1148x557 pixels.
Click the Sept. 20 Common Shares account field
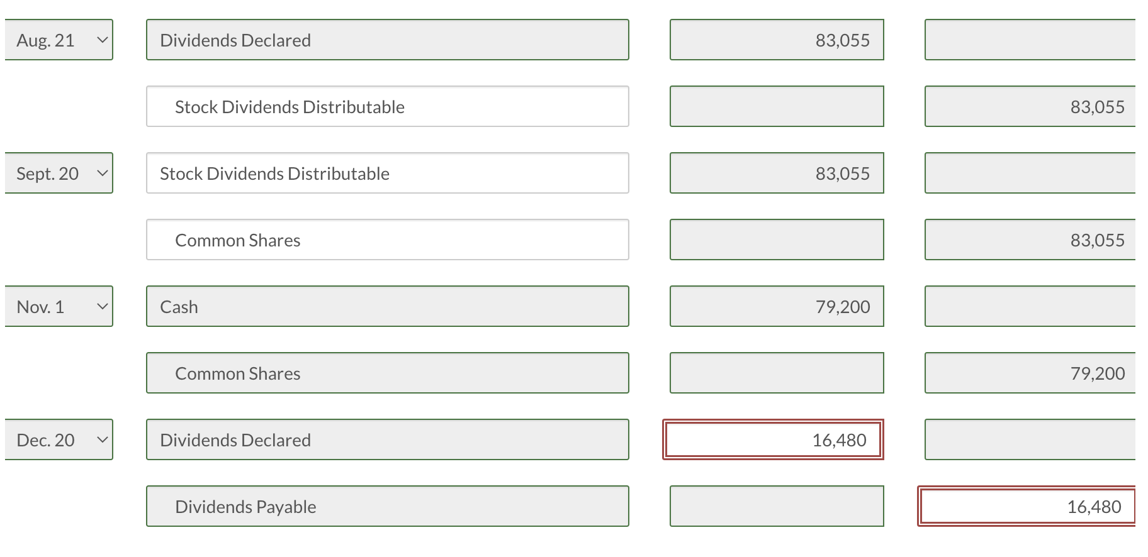(x=388, y=240)
